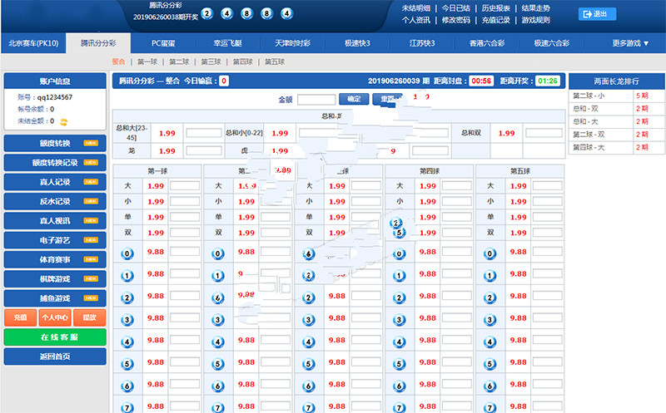Click ball 5 in 第三球 column
The width and height of the screenshot is (666, 413).
click(308, 364)
